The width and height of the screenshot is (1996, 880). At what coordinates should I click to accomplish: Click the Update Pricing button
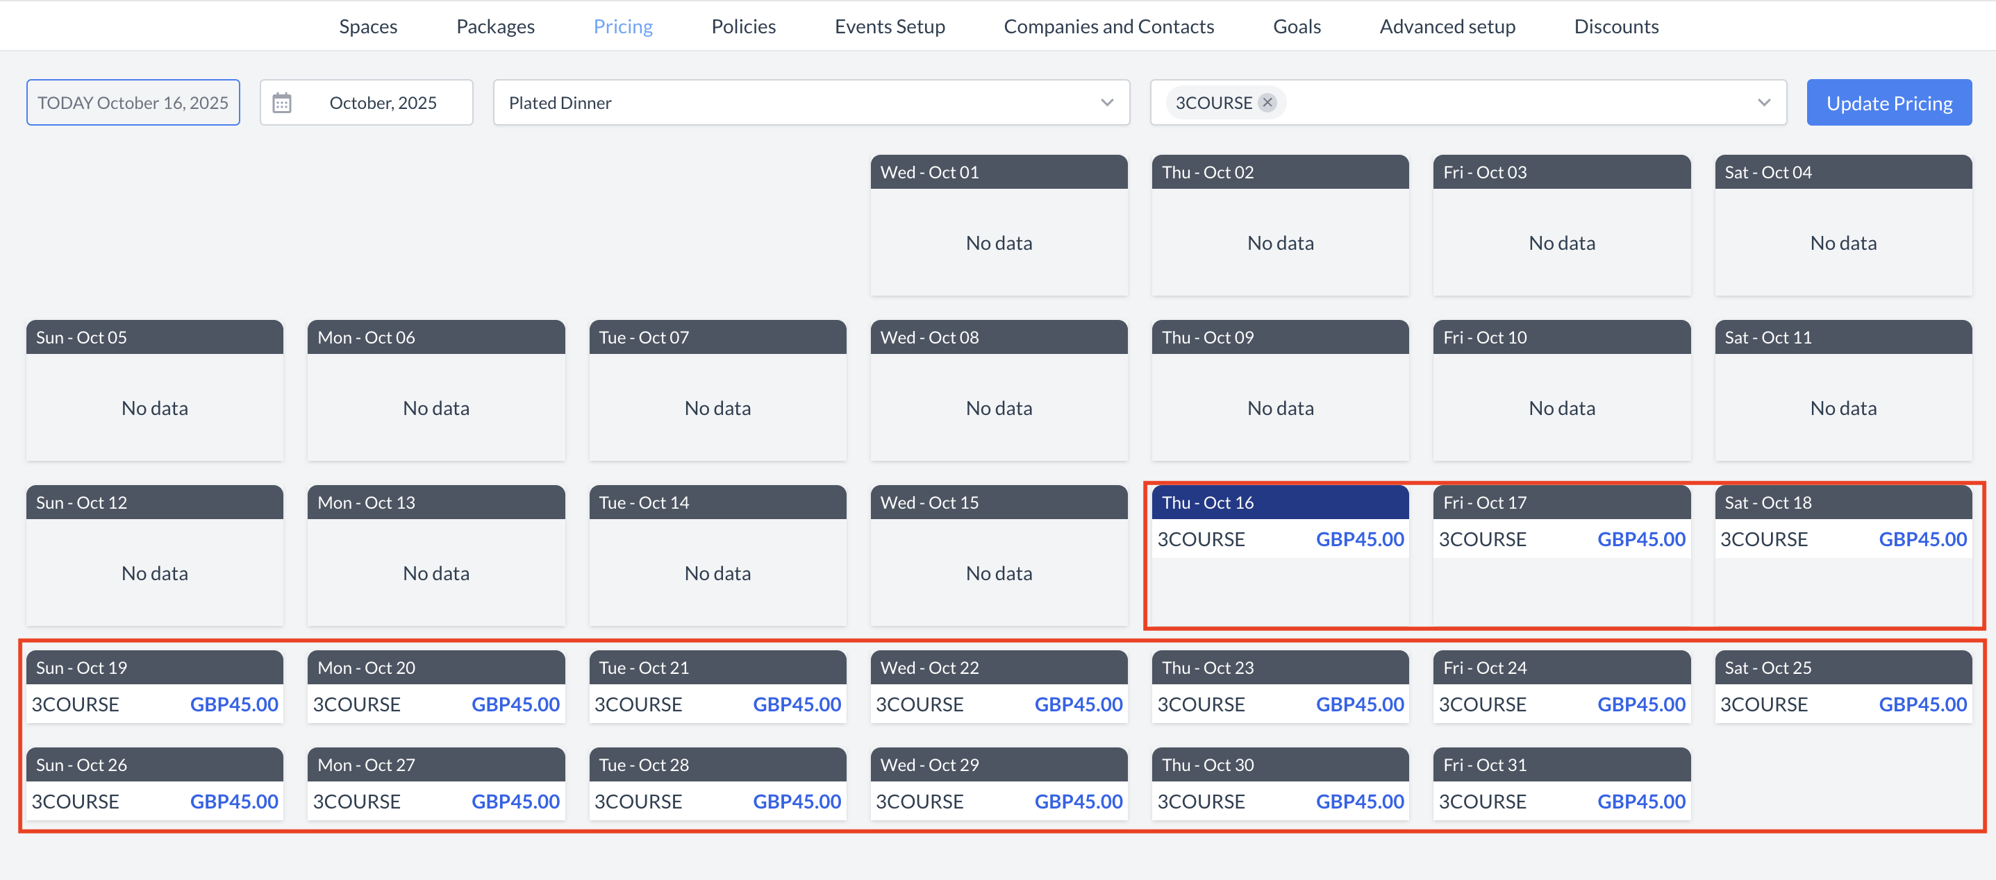pos(1888,101)
